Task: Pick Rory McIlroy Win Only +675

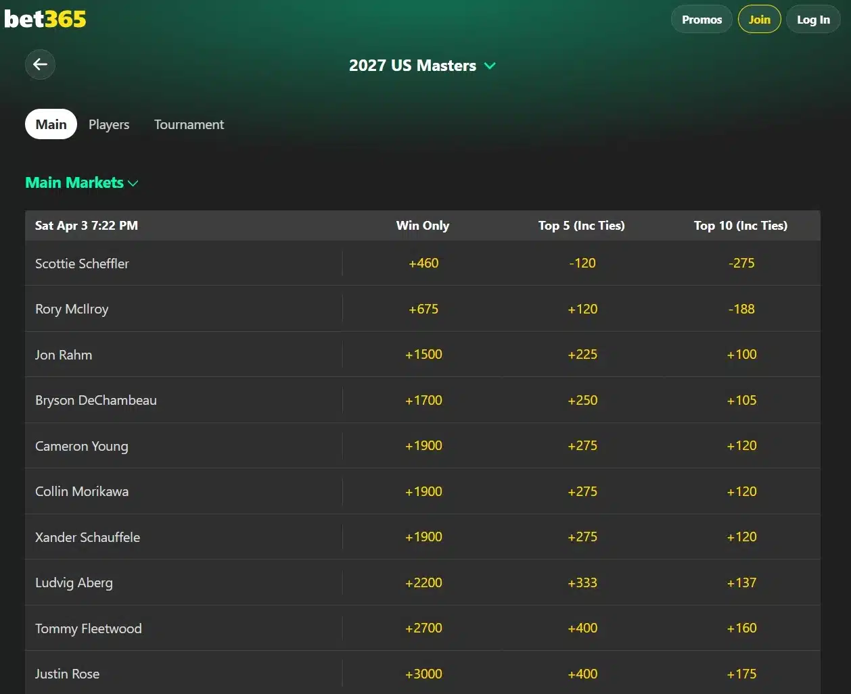Action: pyautogui.click(x=423, y=309)
